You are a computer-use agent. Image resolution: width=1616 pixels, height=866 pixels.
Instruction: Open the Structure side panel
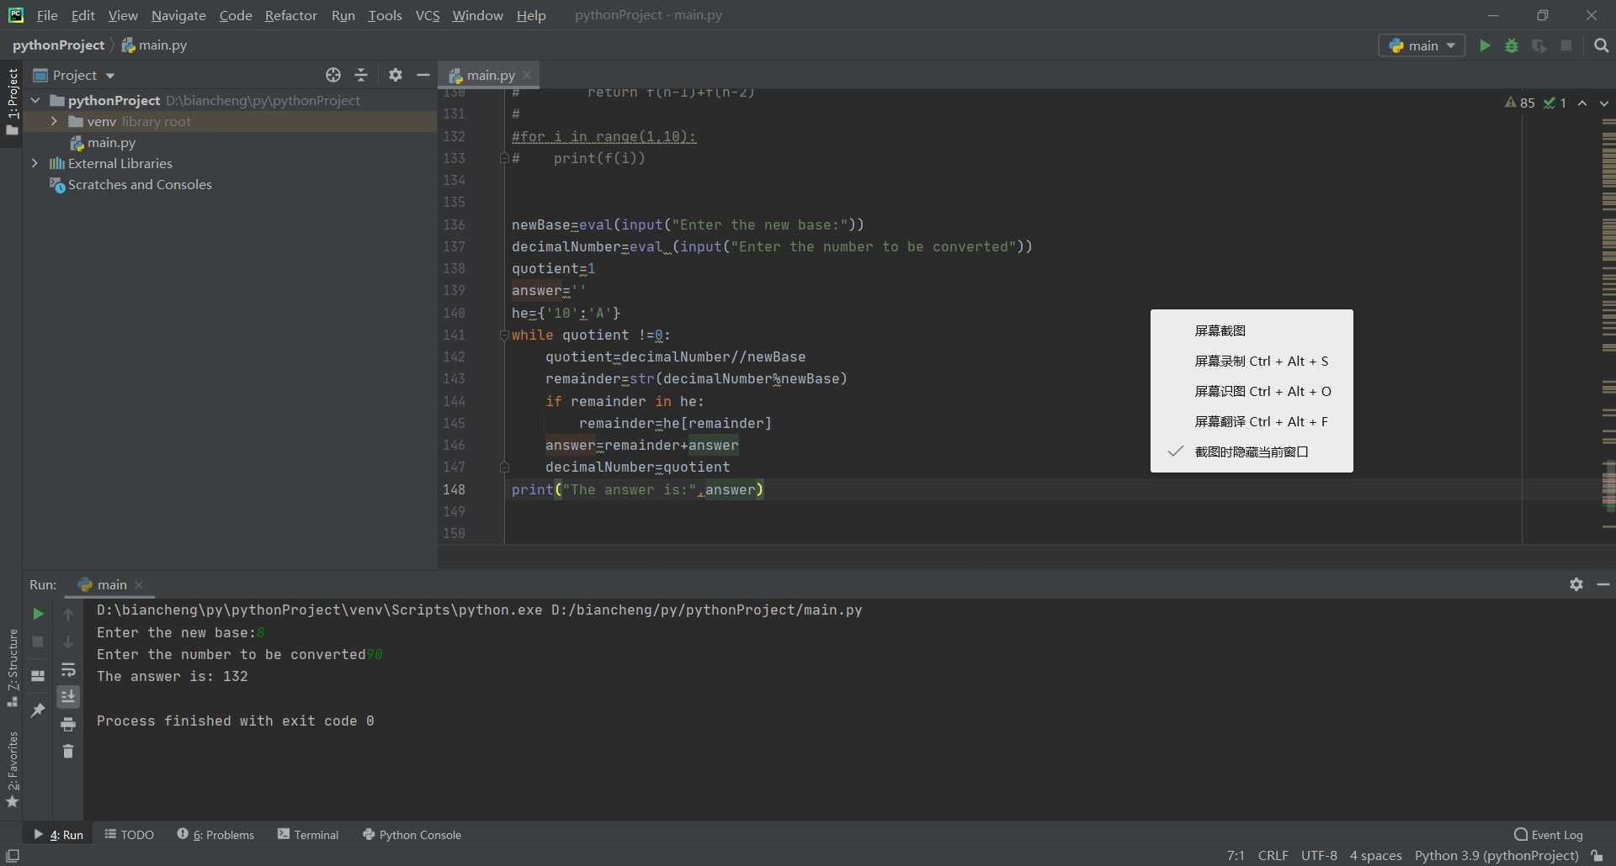[12, 668]
